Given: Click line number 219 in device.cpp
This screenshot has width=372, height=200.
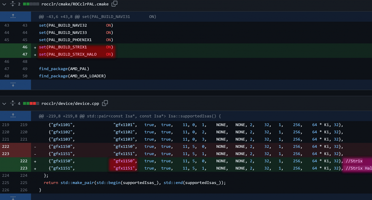Looking at the screenshot, I should pyautogui.click(x=6, y=125).
